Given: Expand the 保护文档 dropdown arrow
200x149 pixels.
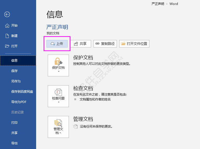Looking at the screenshot, I should 59,72.
